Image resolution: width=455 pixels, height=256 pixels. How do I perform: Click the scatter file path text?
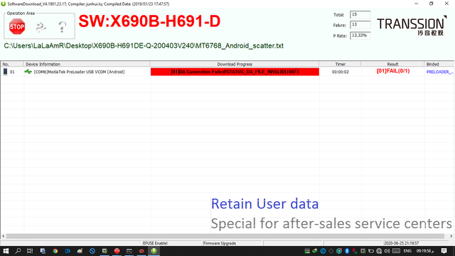coord(144,46)
